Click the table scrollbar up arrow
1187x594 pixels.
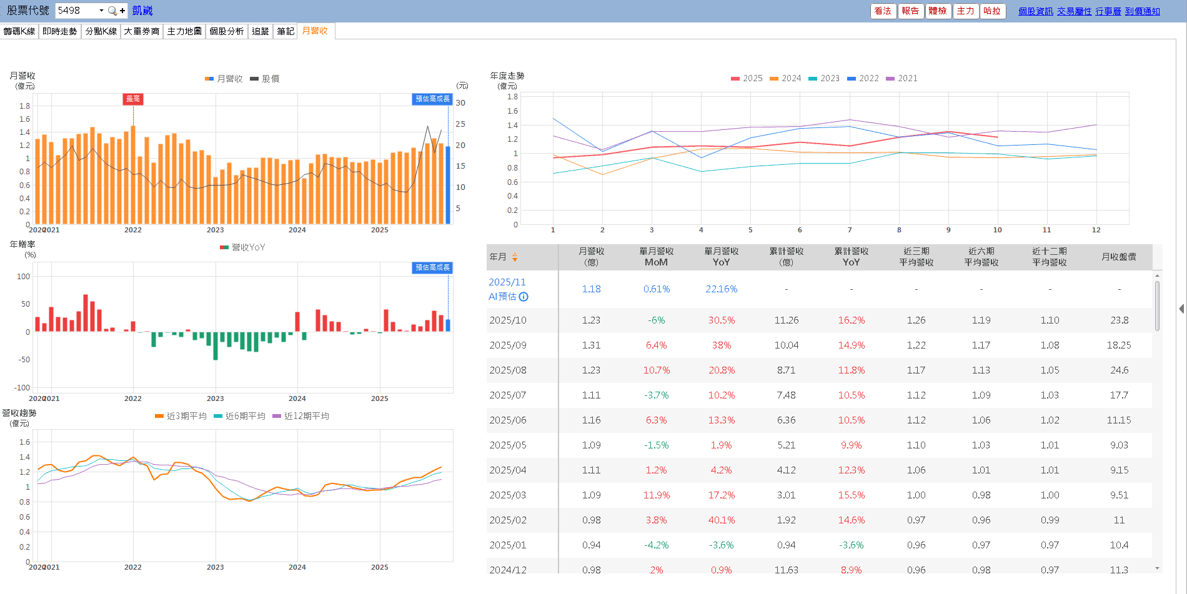click(x=1157, y=275)
